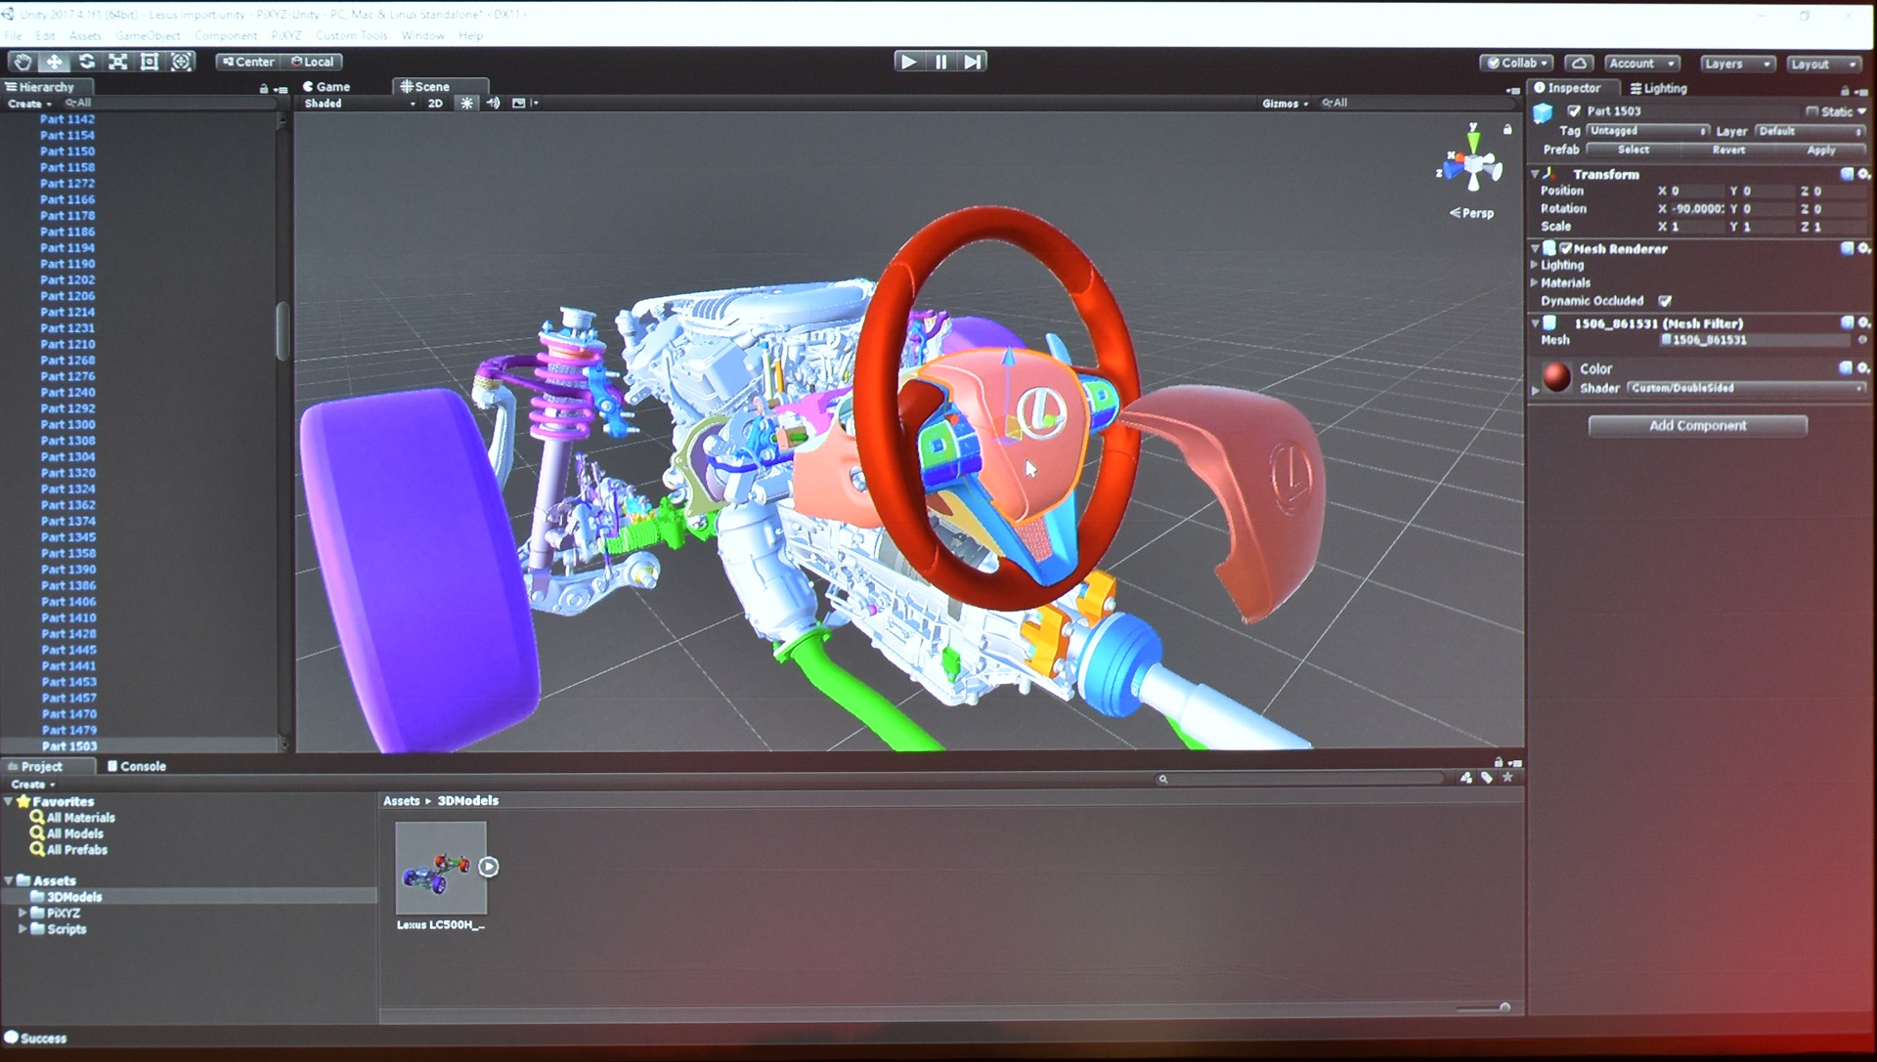The height and width of the screenshot is (1062, 1877).
Task: Click project search by label icon
Action: click(x=1487, y=778)
